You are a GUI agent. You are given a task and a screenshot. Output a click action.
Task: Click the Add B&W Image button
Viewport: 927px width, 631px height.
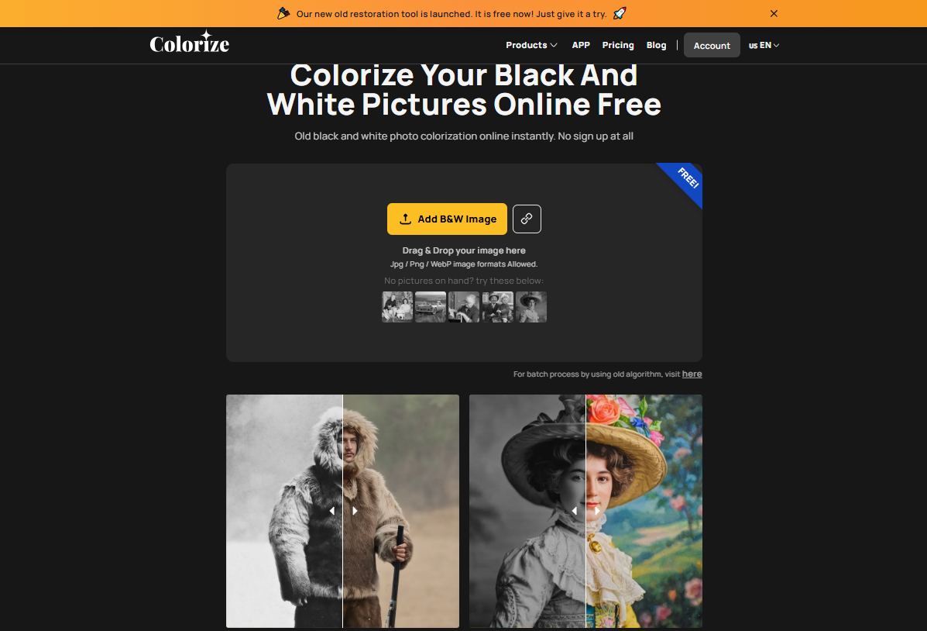[447, 219]
